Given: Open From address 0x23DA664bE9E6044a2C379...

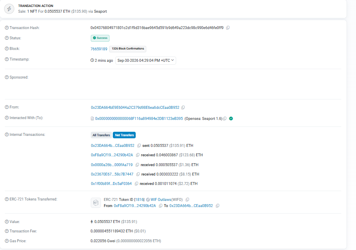Looking at the screenshot, I should click(x=135, y=108).
